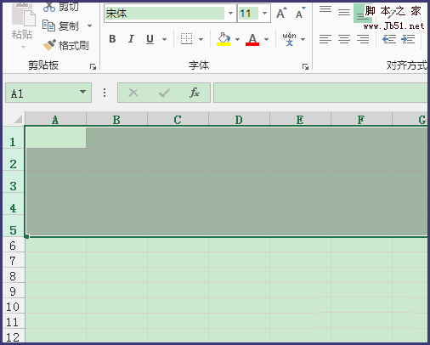
Task: Toggle Italic formatting
Action: coord(131,39)
